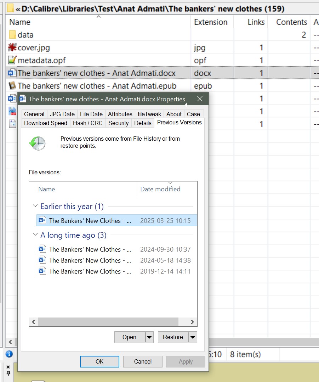Click the breadcrumb chevrons in the path bar
Viewport: 319px width, 382px height.
pyautogui.click(x=18, y=10)
